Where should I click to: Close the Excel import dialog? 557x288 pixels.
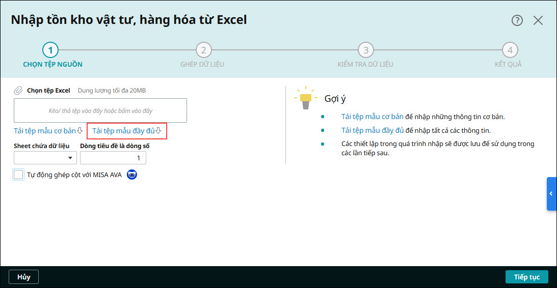538,20
